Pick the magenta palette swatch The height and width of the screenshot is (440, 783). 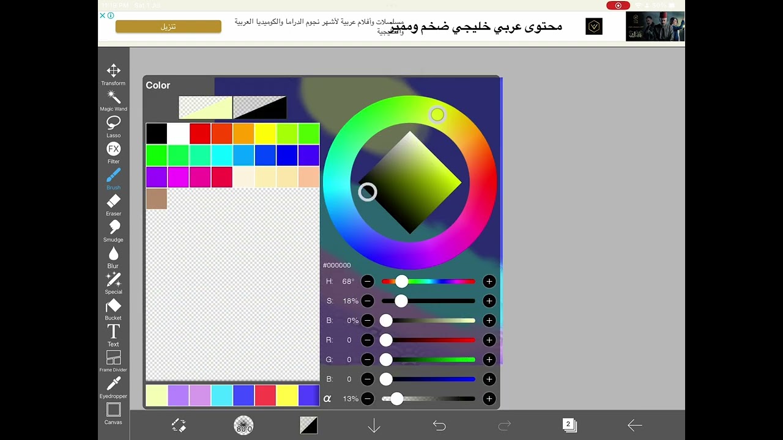coord(178,177)
